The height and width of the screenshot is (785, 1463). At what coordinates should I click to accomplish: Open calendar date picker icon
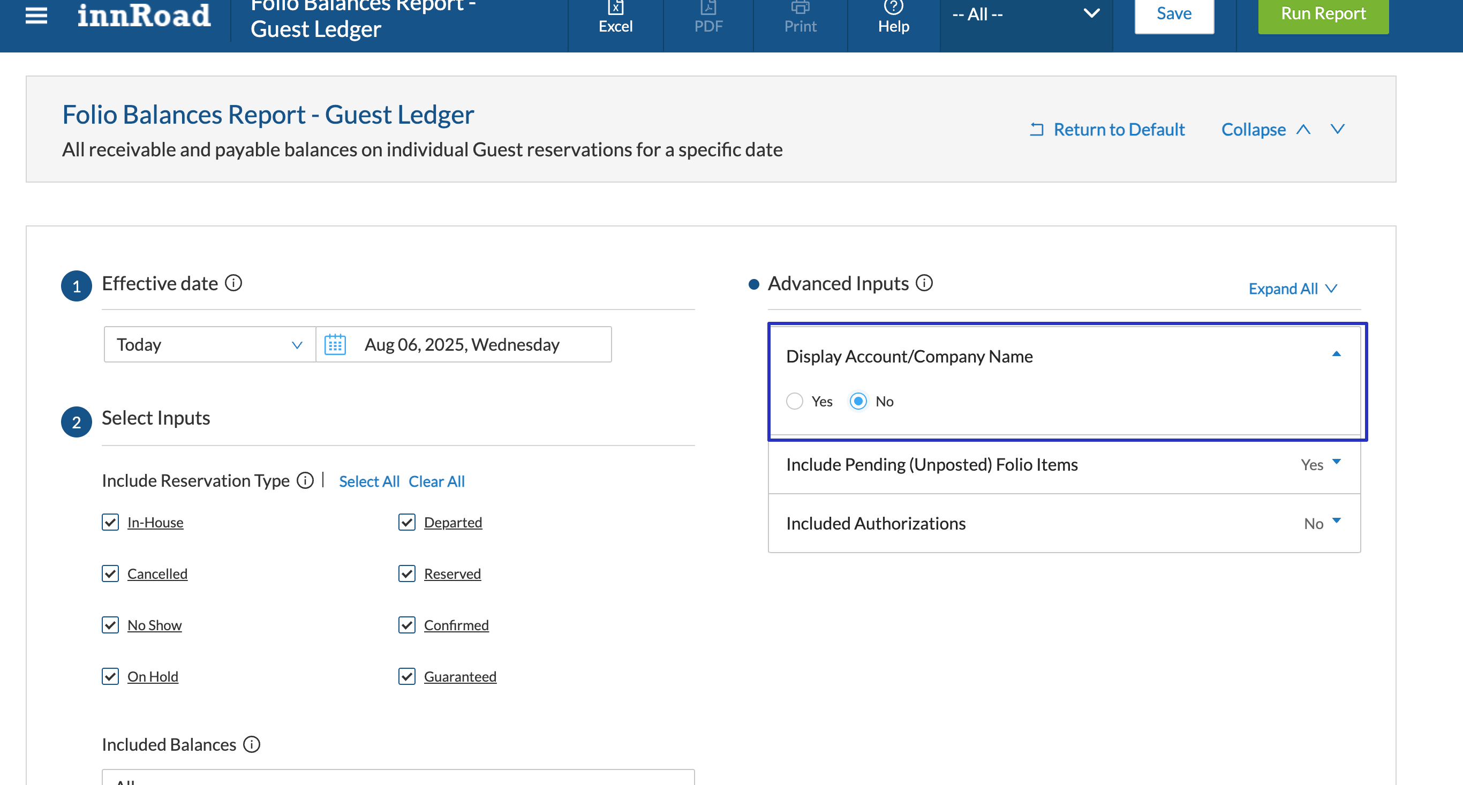point(335,344)
